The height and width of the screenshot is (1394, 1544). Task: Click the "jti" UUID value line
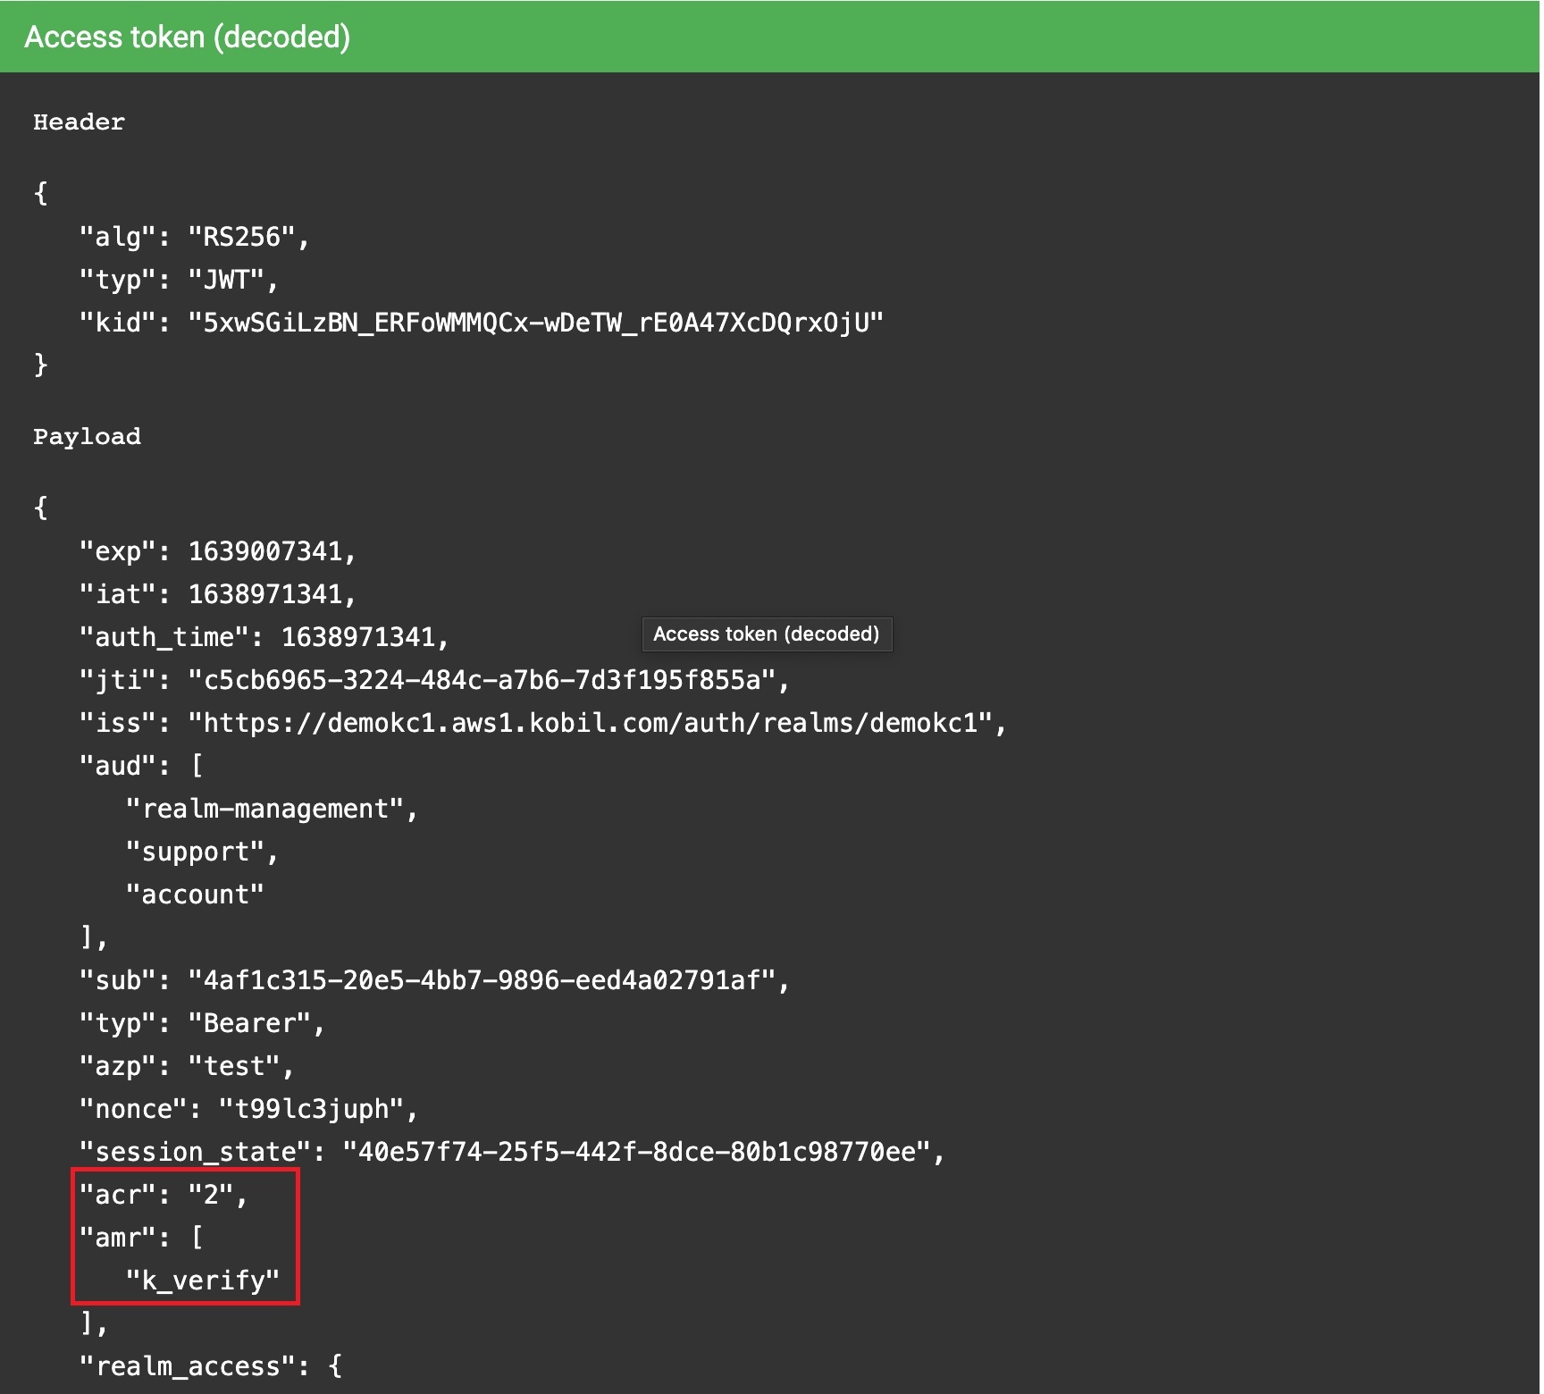point(434,680)
